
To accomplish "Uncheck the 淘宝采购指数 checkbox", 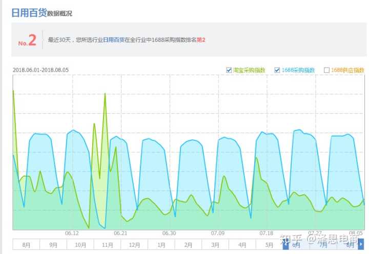I will click(x=229, y=70).
